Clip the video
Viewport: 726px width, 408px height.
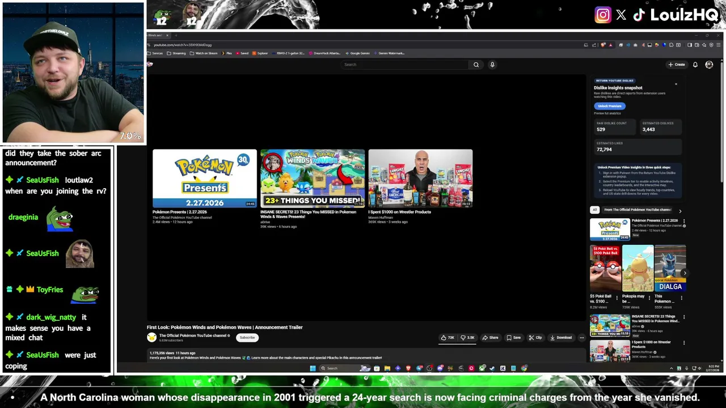coord(535,338)
